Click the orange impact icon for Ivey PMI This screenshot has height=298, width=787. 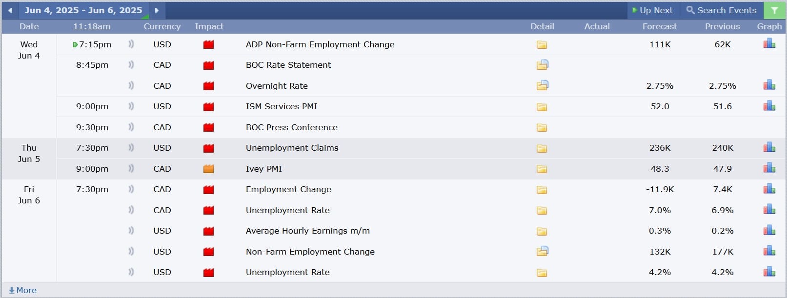pos(208,169)
